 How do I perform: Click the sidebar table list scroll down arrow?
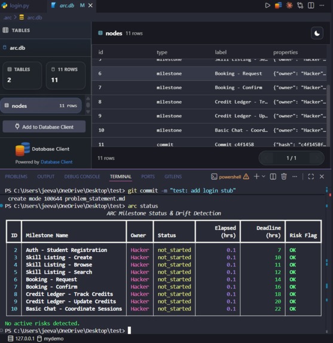(x=88, y=112)
